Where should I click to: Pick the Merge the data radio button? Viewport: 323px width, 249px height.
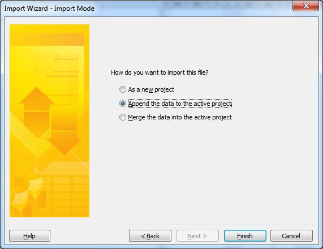point(123,117)
